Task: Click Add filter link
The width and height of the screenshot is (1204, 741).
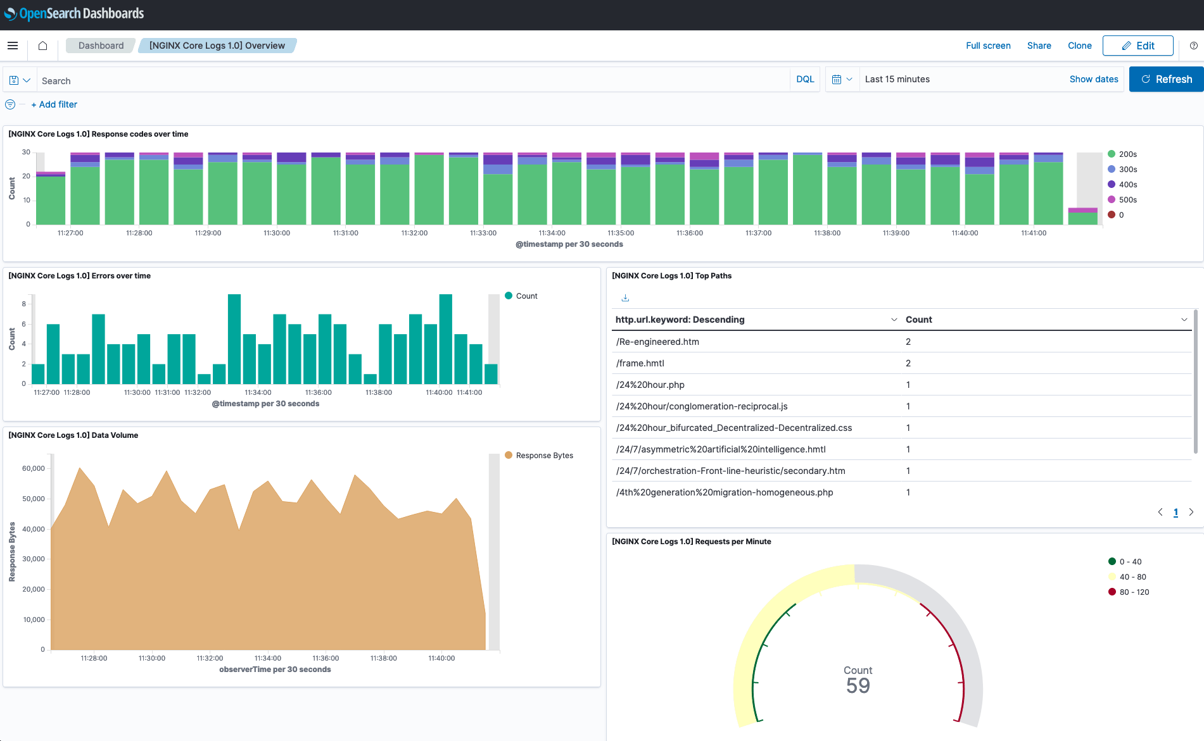Action: pos(54,104)
